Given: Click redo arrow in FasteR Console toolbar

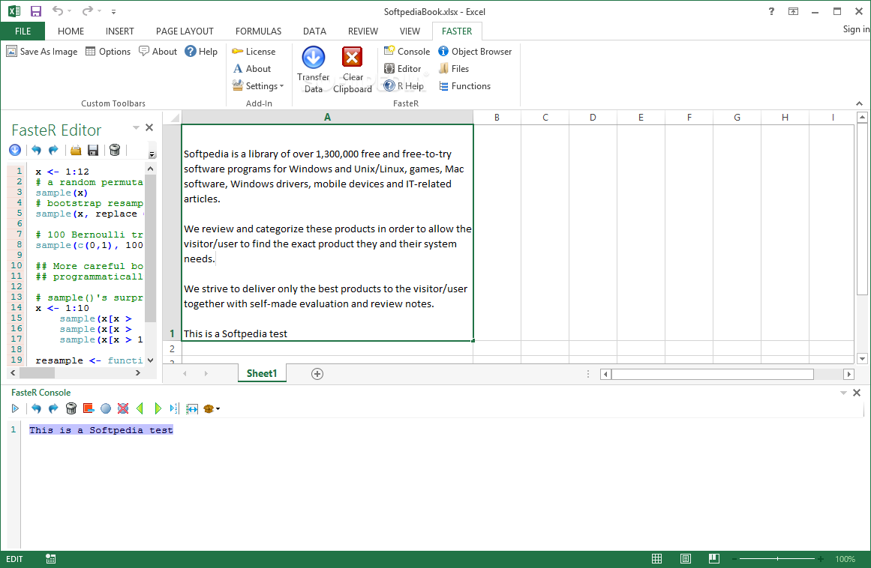Looking at the screenshot, I should pyautogui.click(x=53, y=409).
